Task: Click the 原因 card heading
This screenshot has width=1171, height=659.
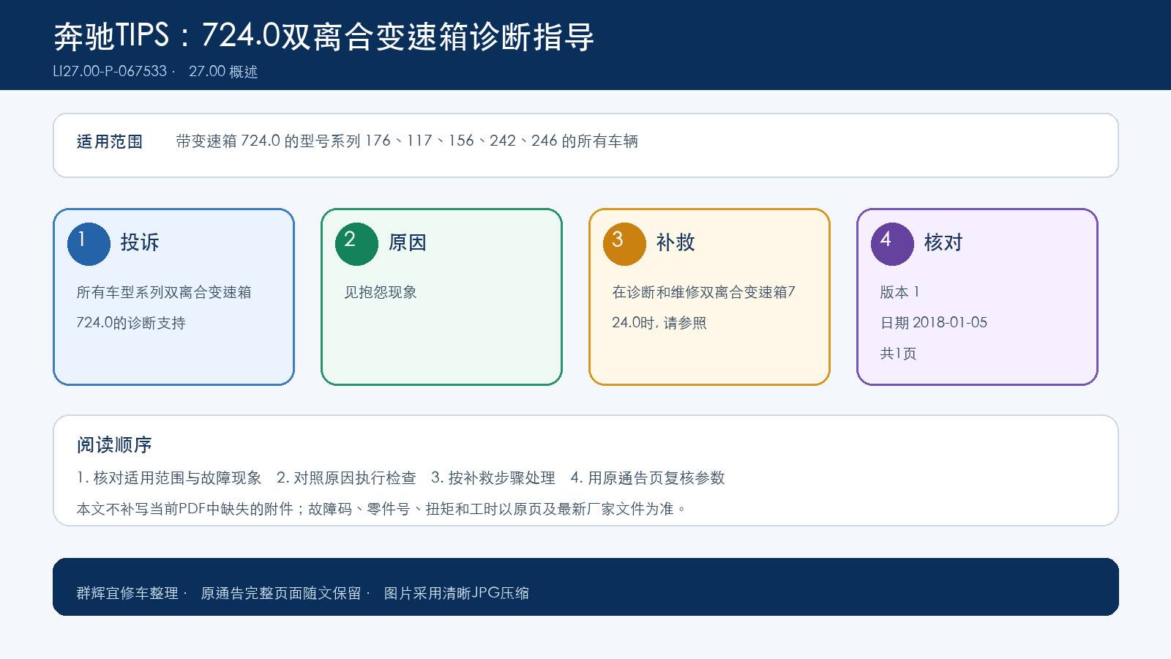Action: tap(408, 242)
